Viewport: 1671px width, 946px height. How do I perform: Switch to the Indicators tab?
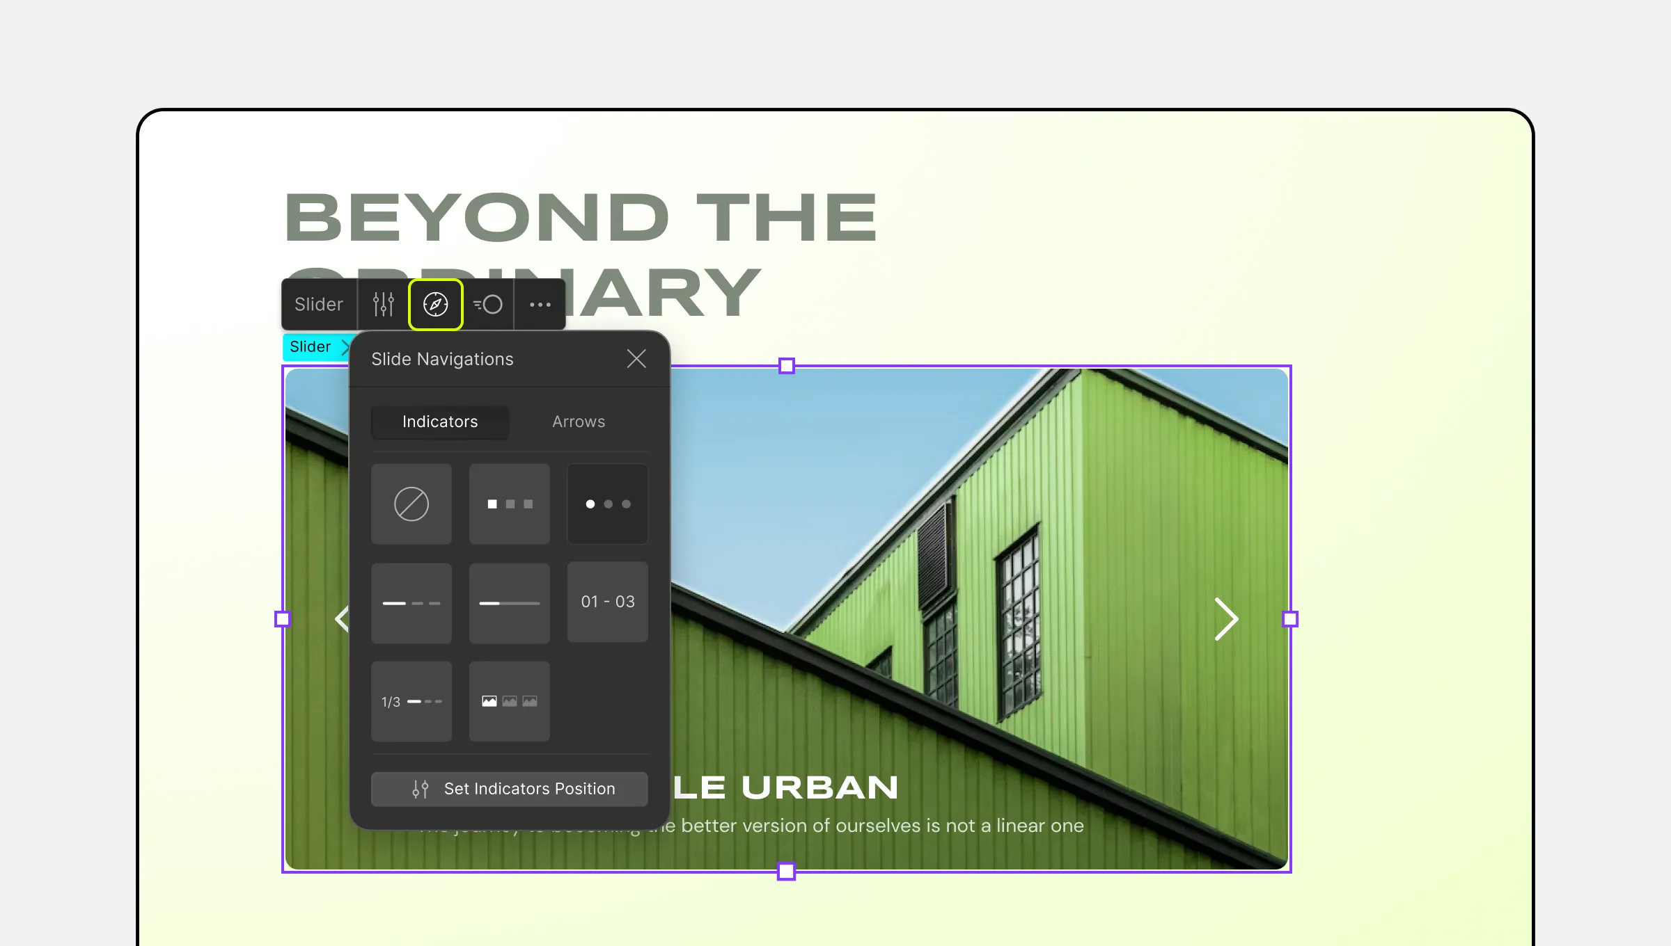pyautogui.click(x=439, y=421)
